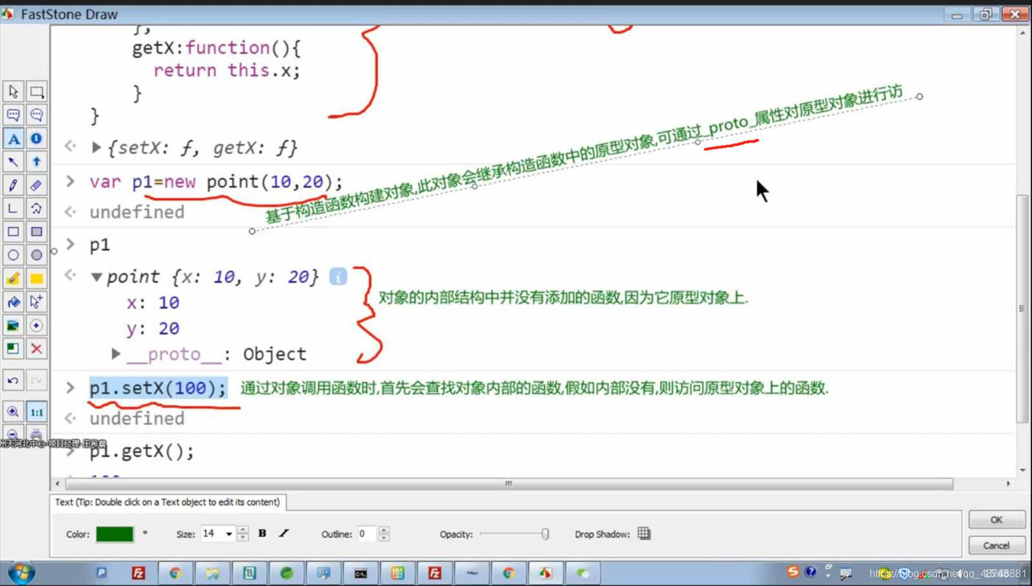Select the eraser tool
1032x586 pixels.
pyautogui.click(x=37, y=186)
